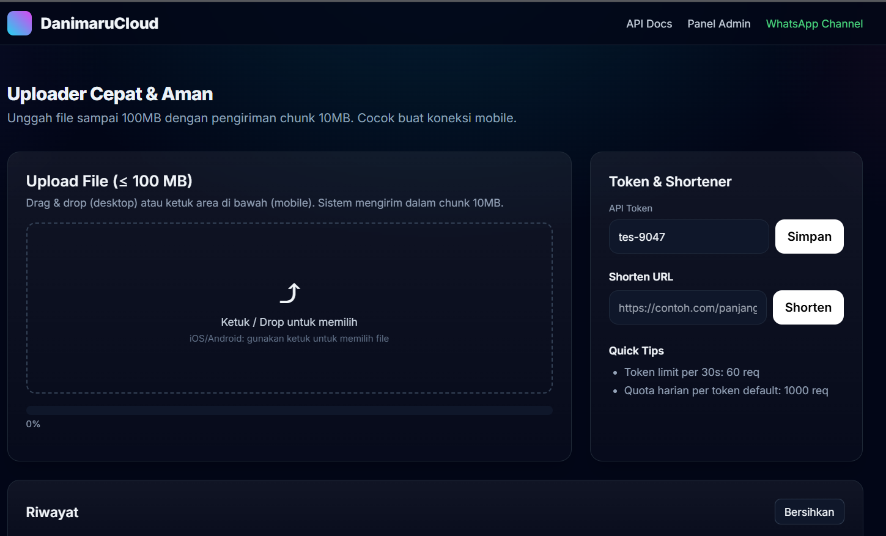
Task: Click the DanimaruCloud gradient logo icon
Action: pos(20,23)
